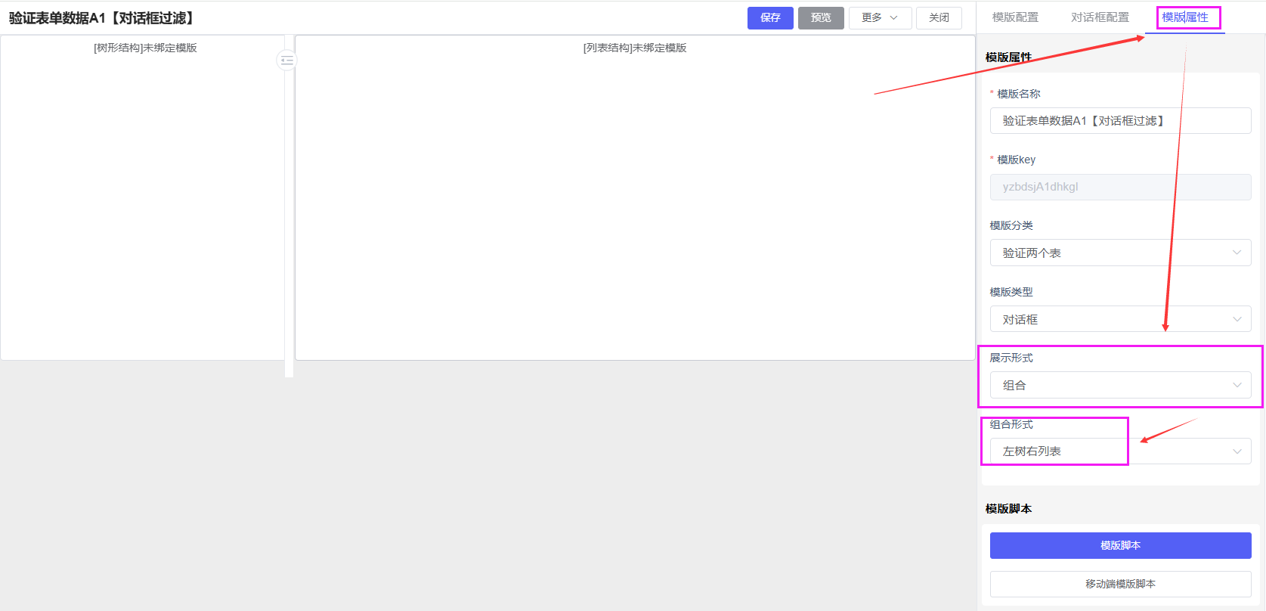The width and height of the screenshot is (1266, 611).
Task: Open the 模版分类 dropdown showing 验证两个表
Action: coord(1119,253)
